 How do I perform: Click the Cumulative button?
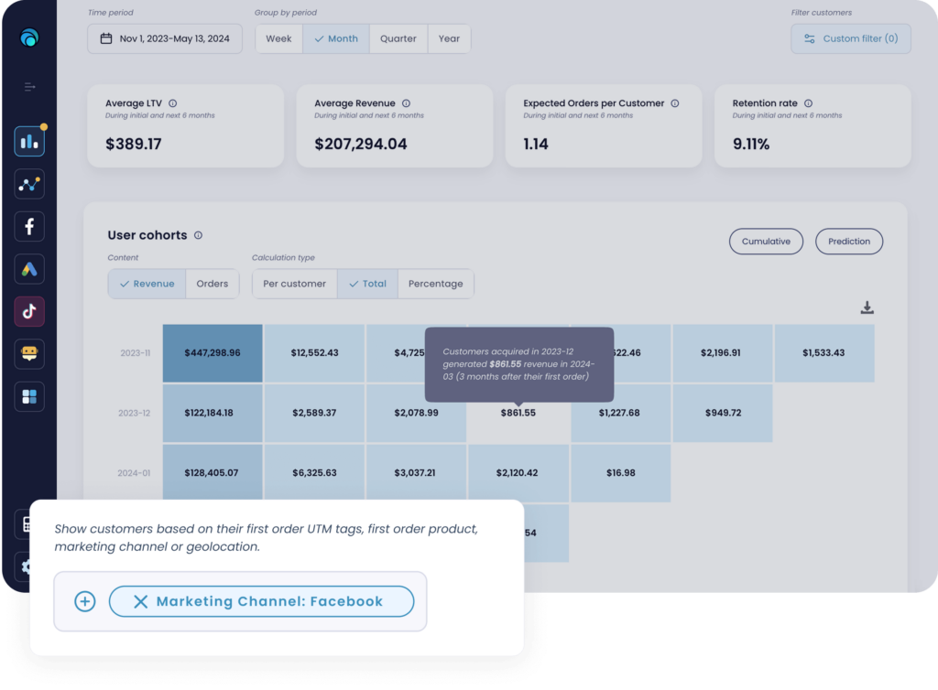[x=766, y=242]
